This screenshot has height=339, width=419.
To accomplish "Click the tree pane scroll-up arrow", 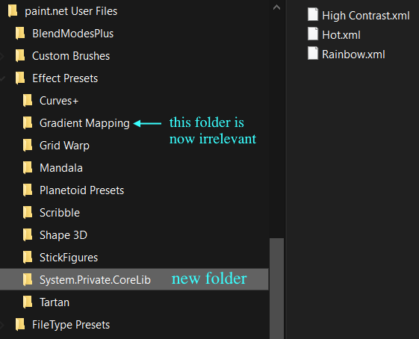I will (x=276, y=7).
